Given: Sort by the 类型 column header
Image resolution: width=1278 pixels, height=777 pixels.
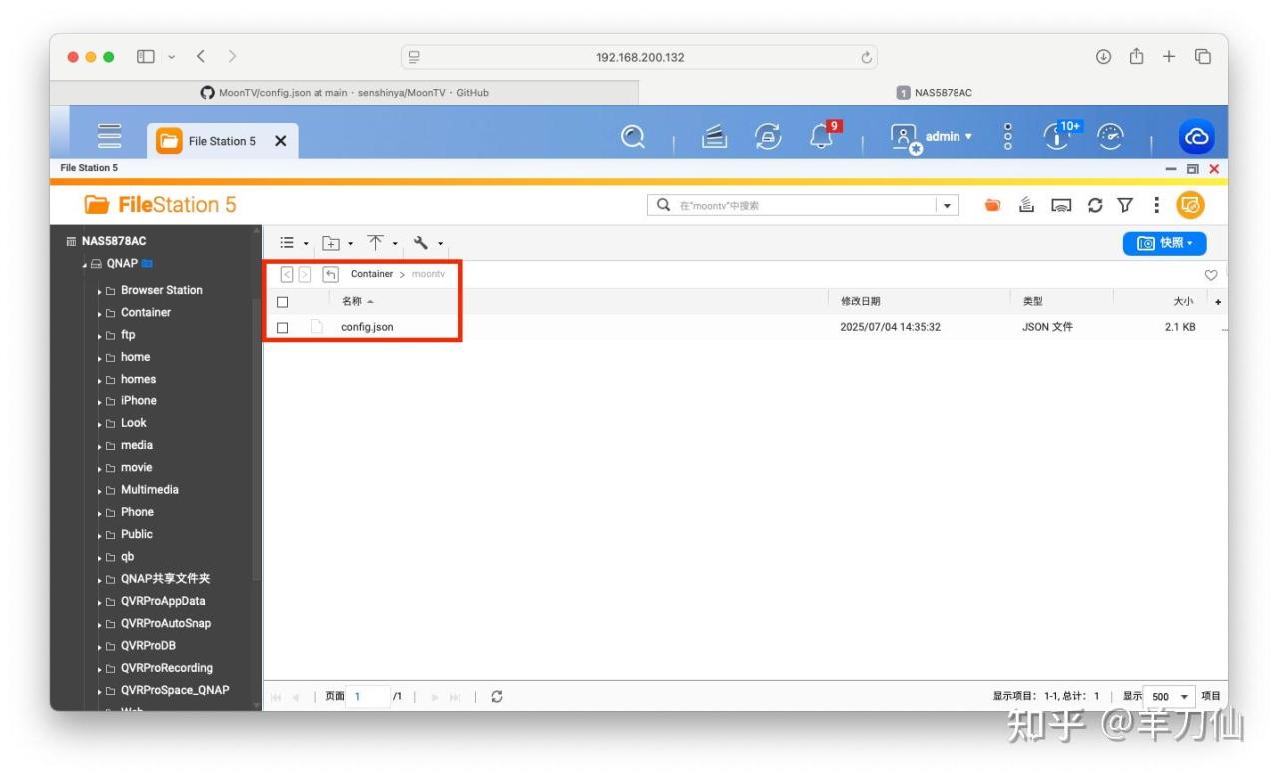Looking at the screenshot, I should click(1032, 301).
